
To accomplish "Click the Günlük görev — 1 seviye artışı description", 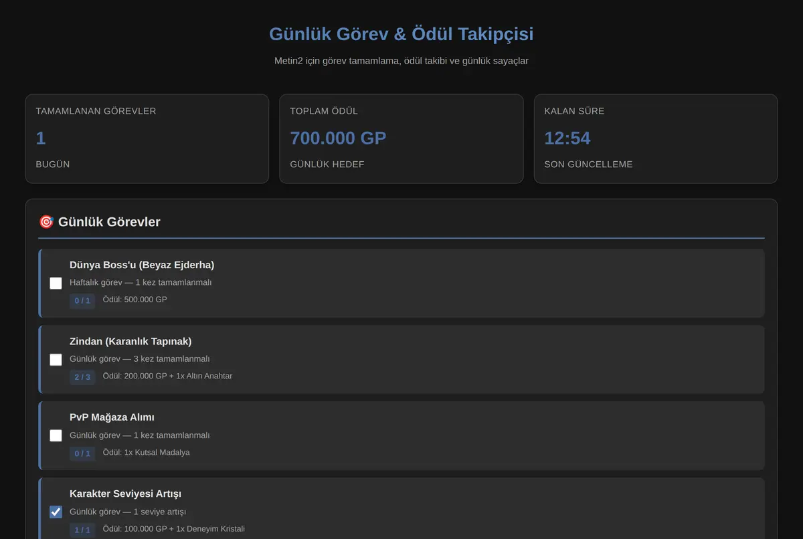I will point(128,512).
